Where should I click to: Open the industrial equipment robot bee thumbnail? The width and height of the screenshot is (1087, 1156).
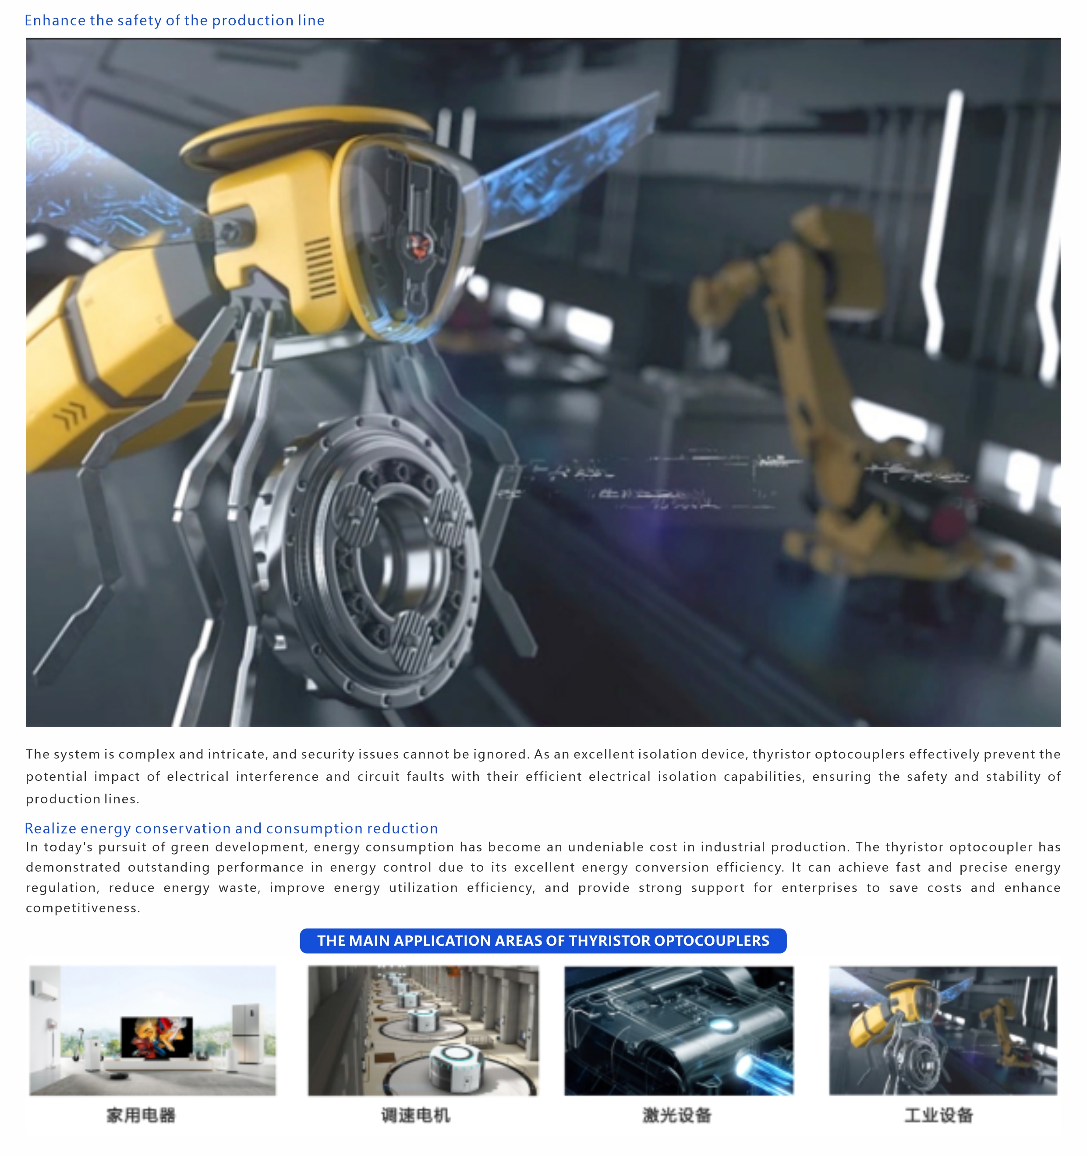click(942, 1030)
